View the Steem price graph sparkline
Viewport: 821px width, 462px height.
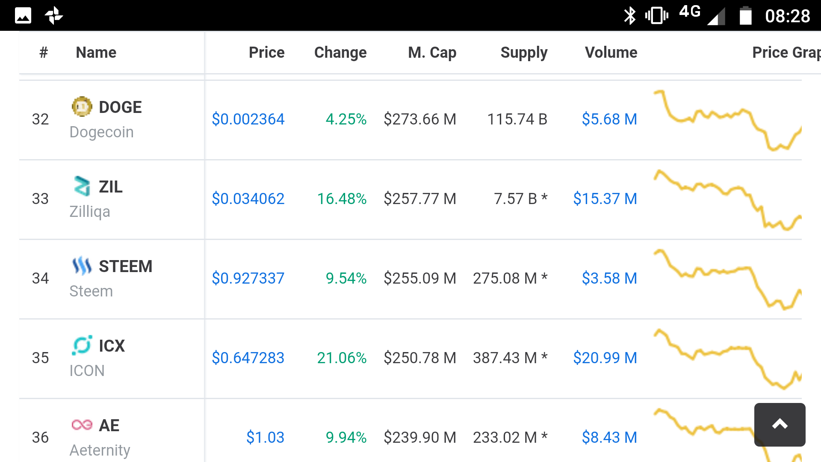click(727, 279)
